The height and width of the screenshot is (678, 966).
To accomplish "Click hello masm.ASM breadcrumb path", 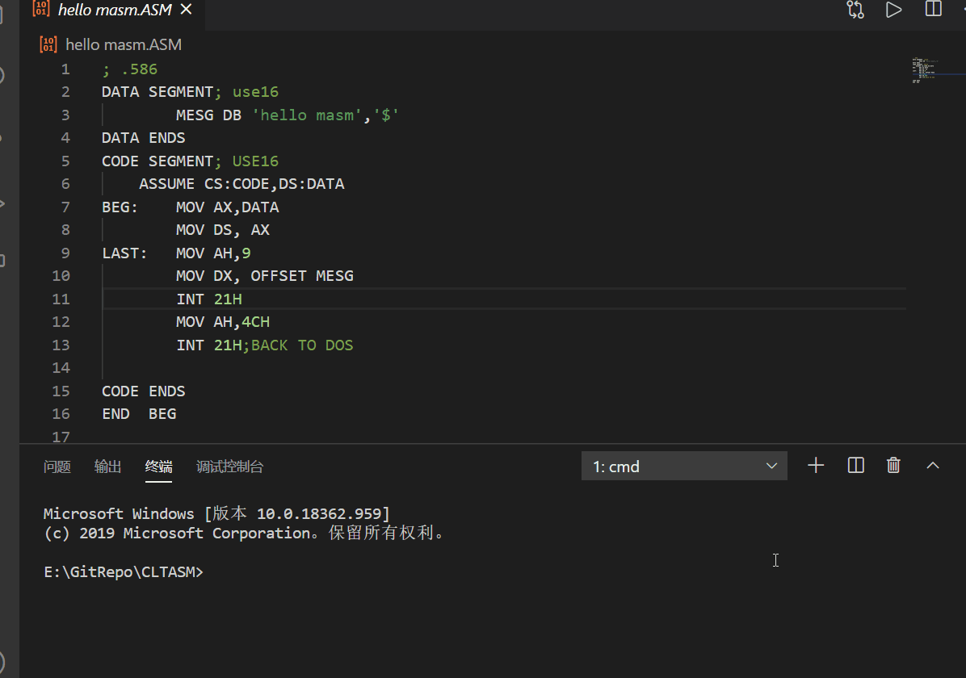I will click(124, 44).
